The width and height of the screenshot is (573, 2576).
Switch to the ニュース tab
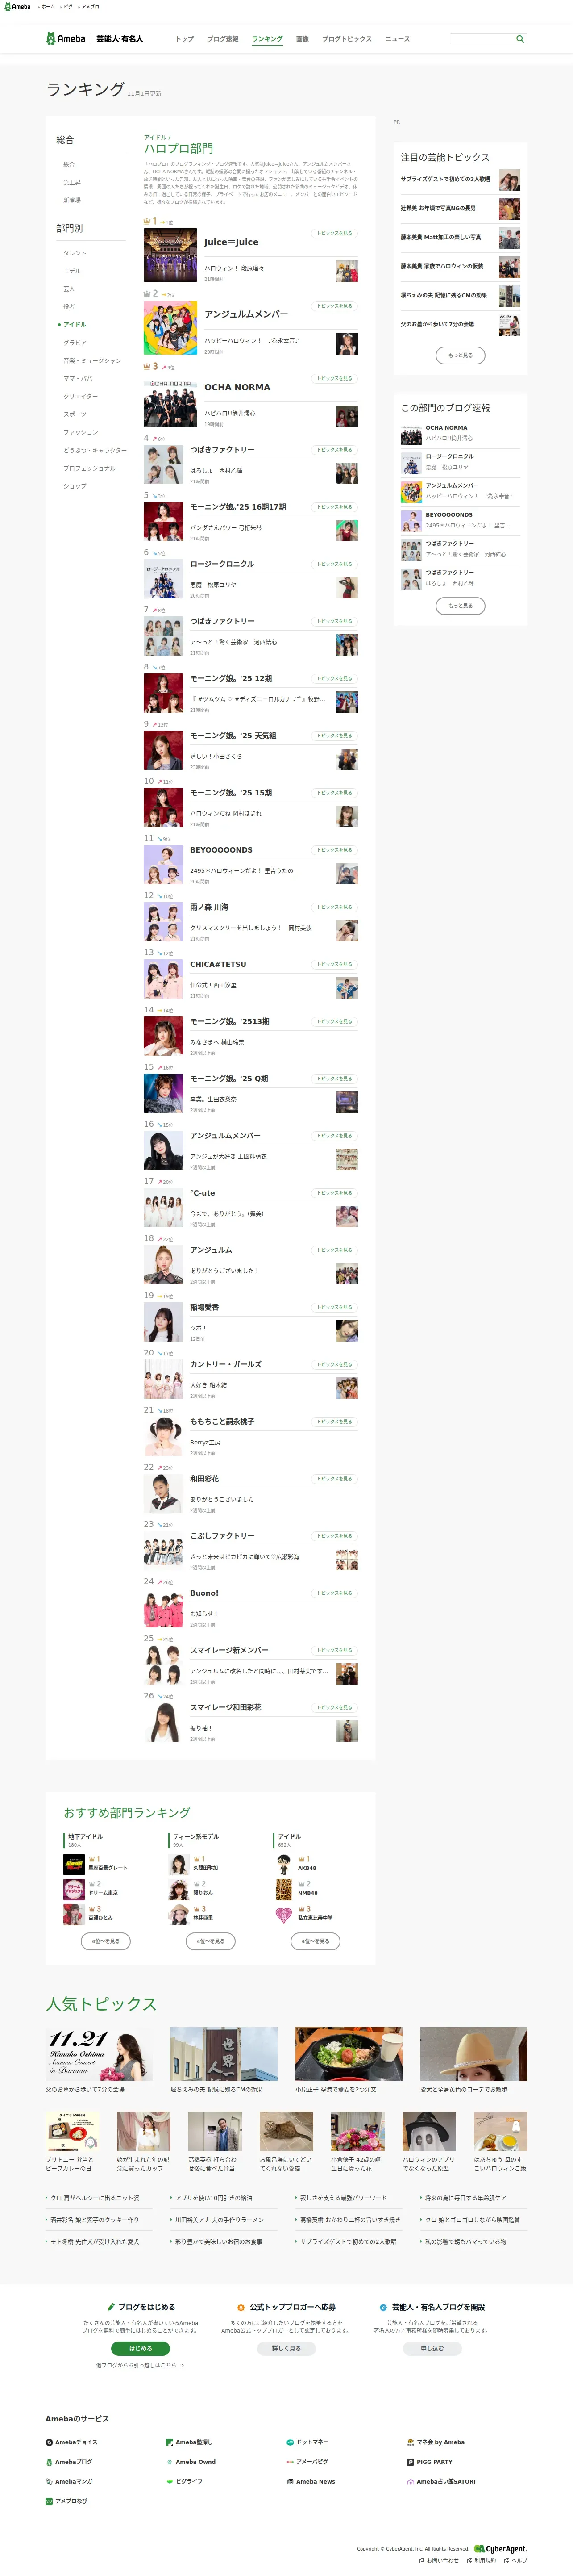tap(398, 39)
